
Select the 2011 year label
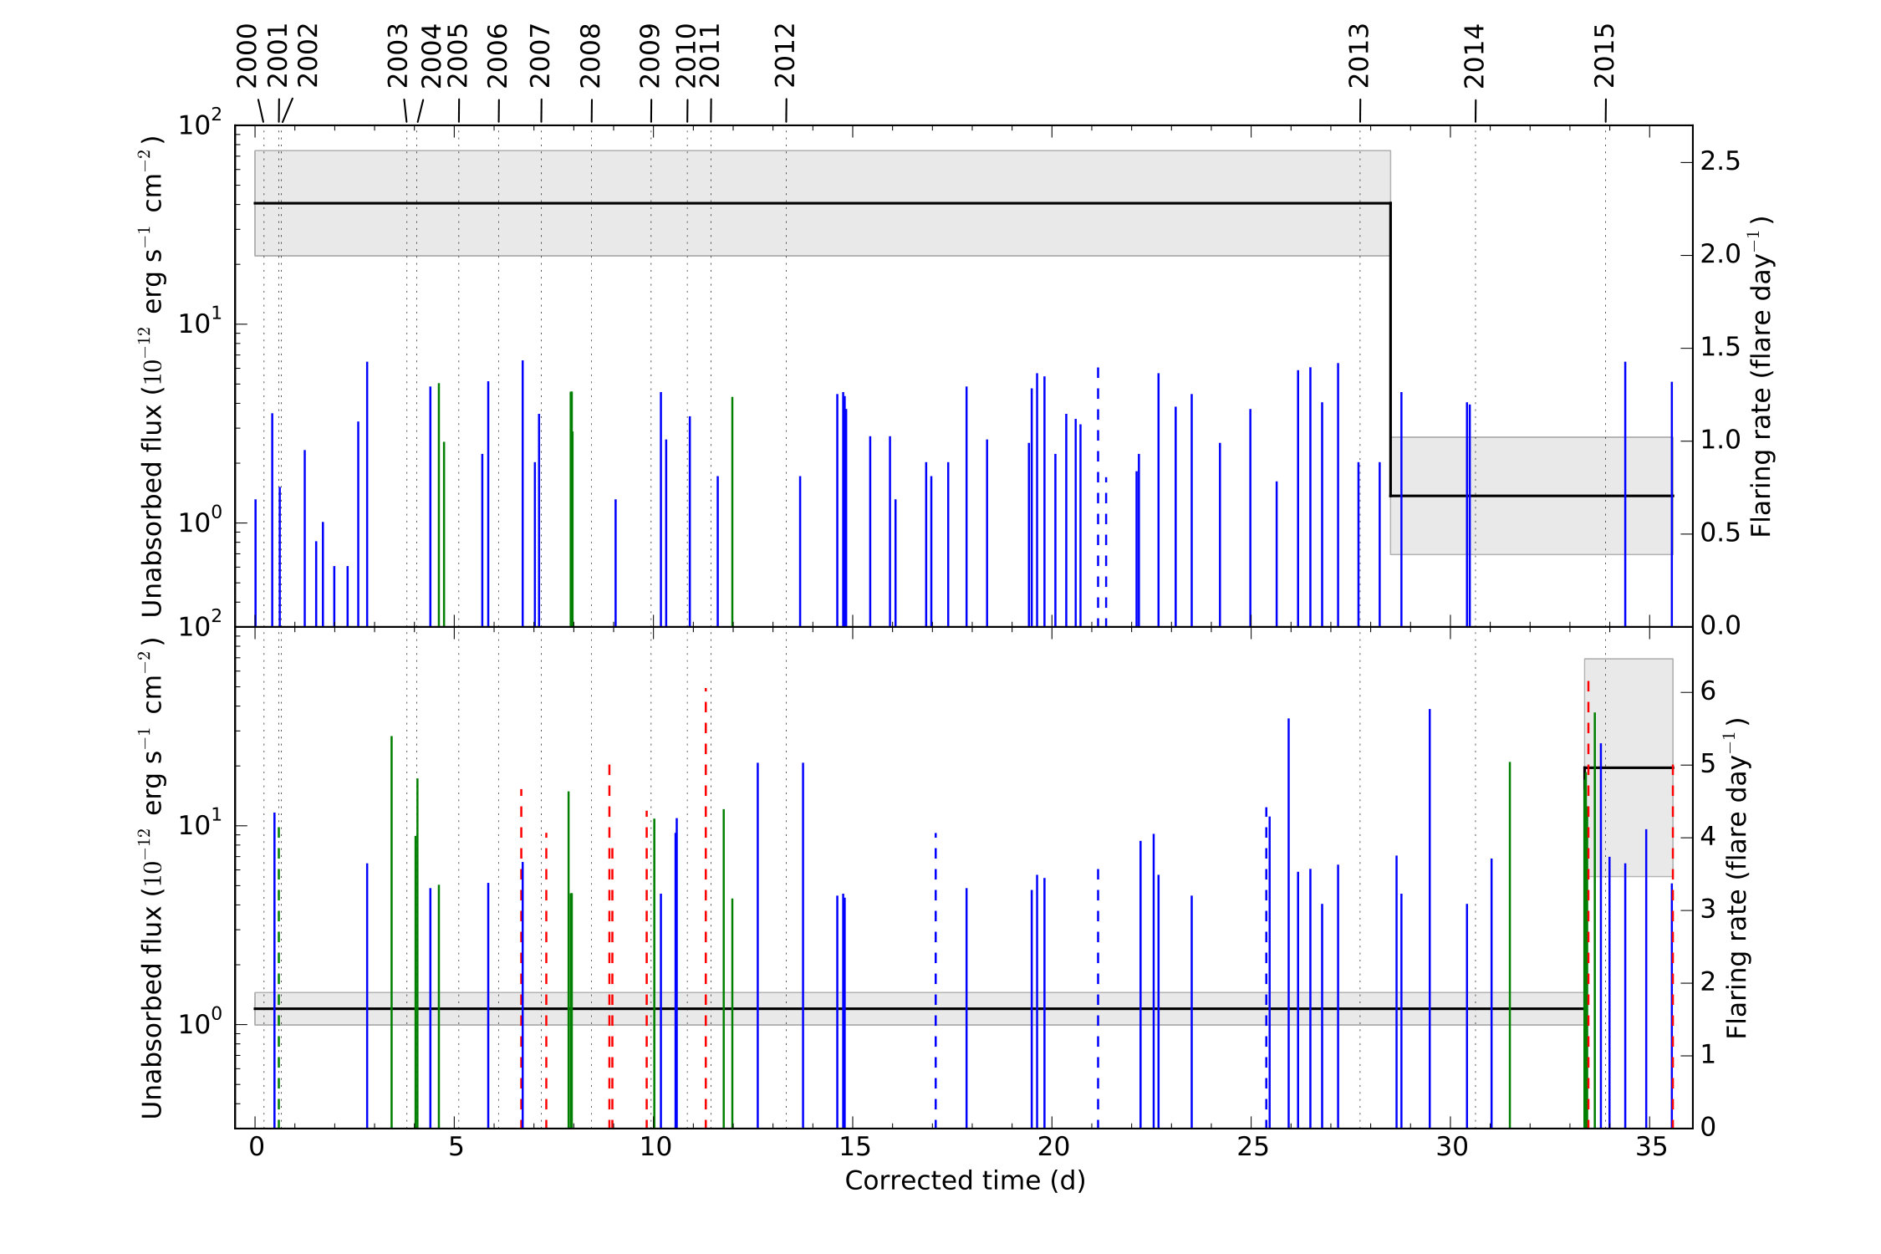click(710, 56)
